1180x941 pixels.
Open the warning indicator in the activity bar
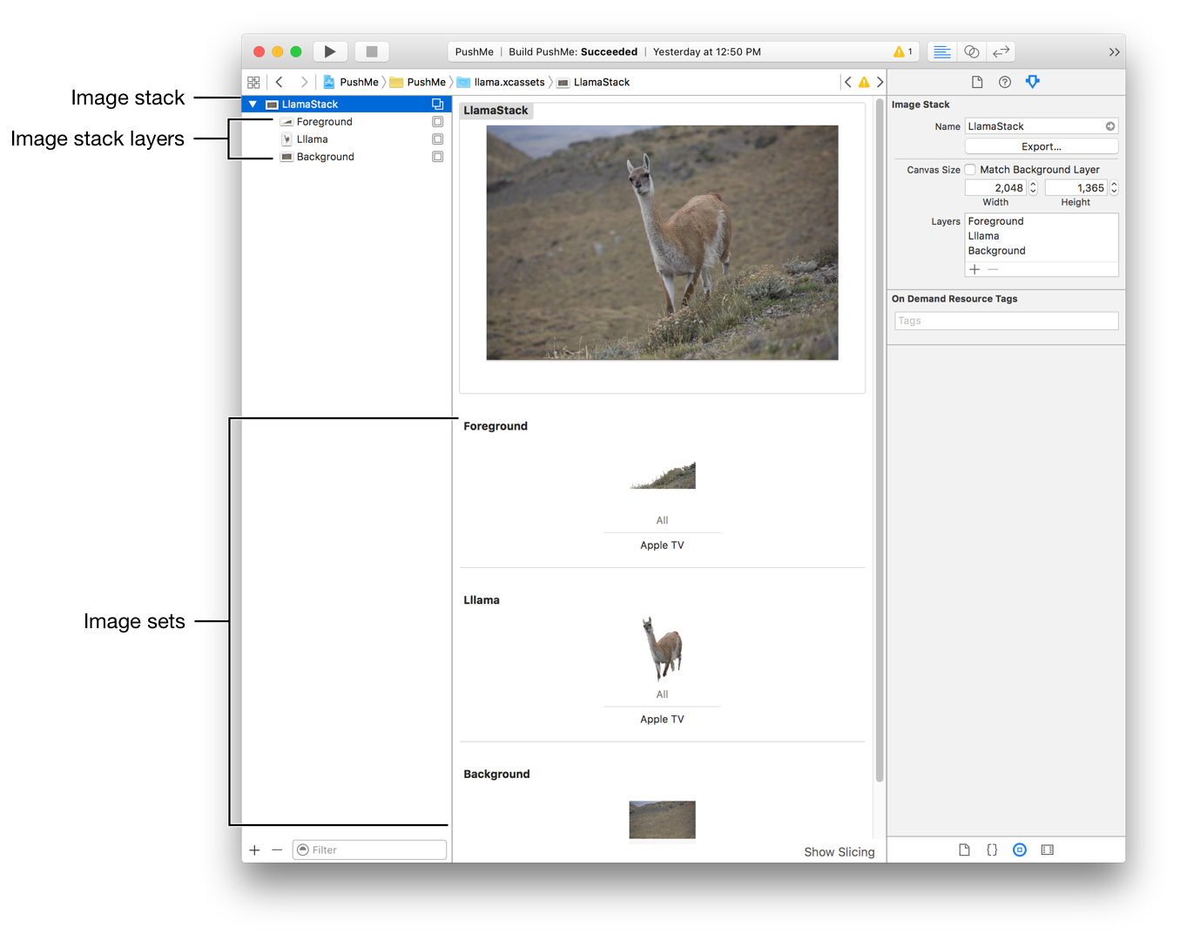[902, 51]
